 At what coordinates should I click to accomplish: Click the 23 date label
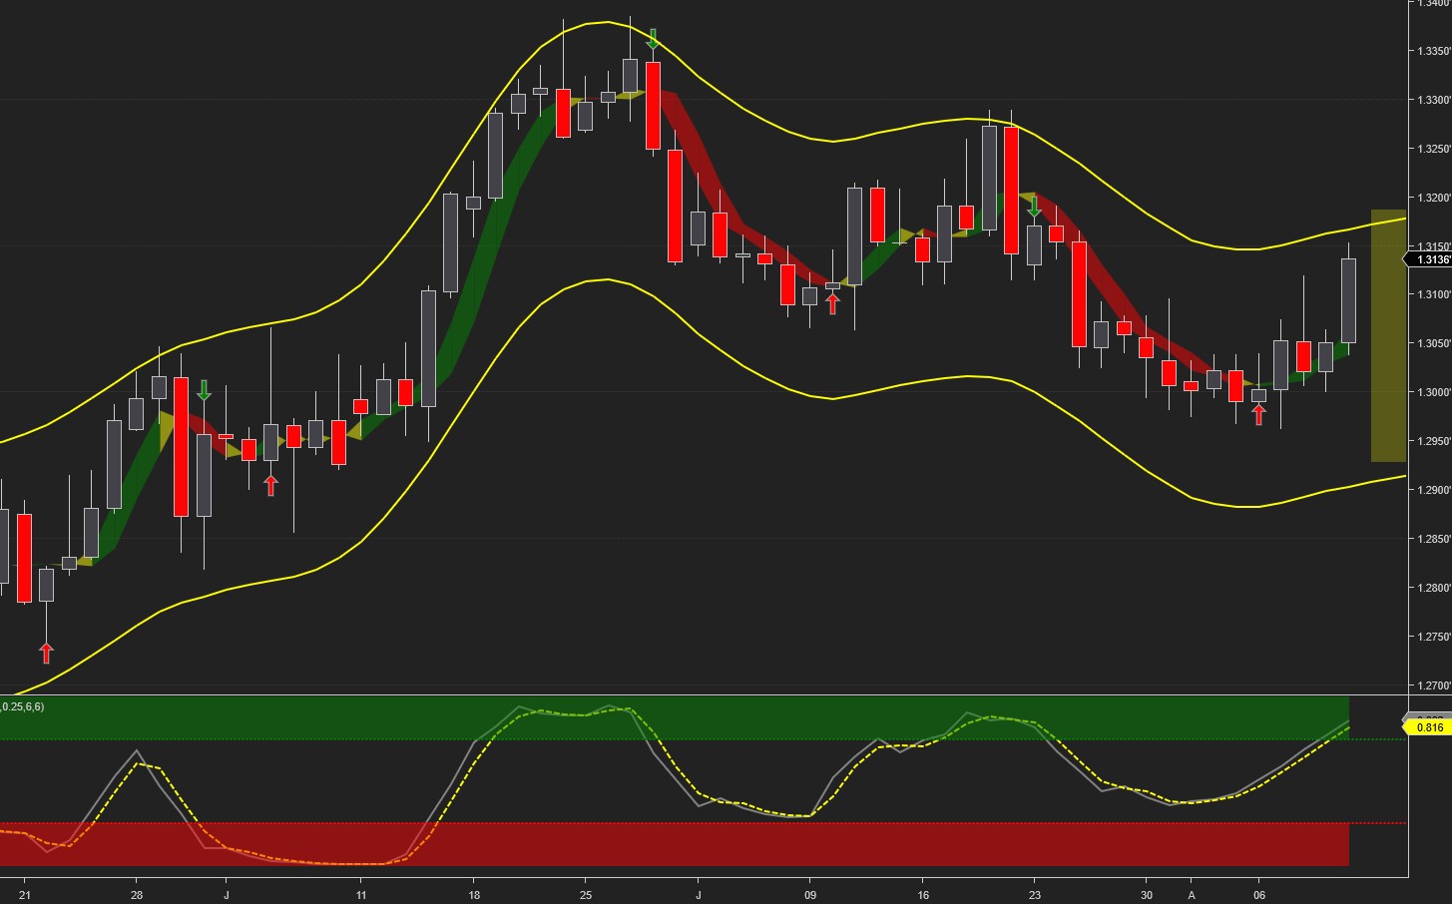(1035, 895)
